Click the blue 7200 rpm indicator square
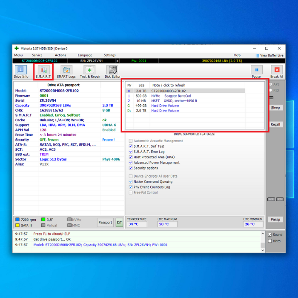 [17, 220]
